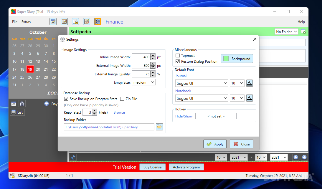
Task: Toggle Save Backup on Program Start
Action: pos(66,99)
